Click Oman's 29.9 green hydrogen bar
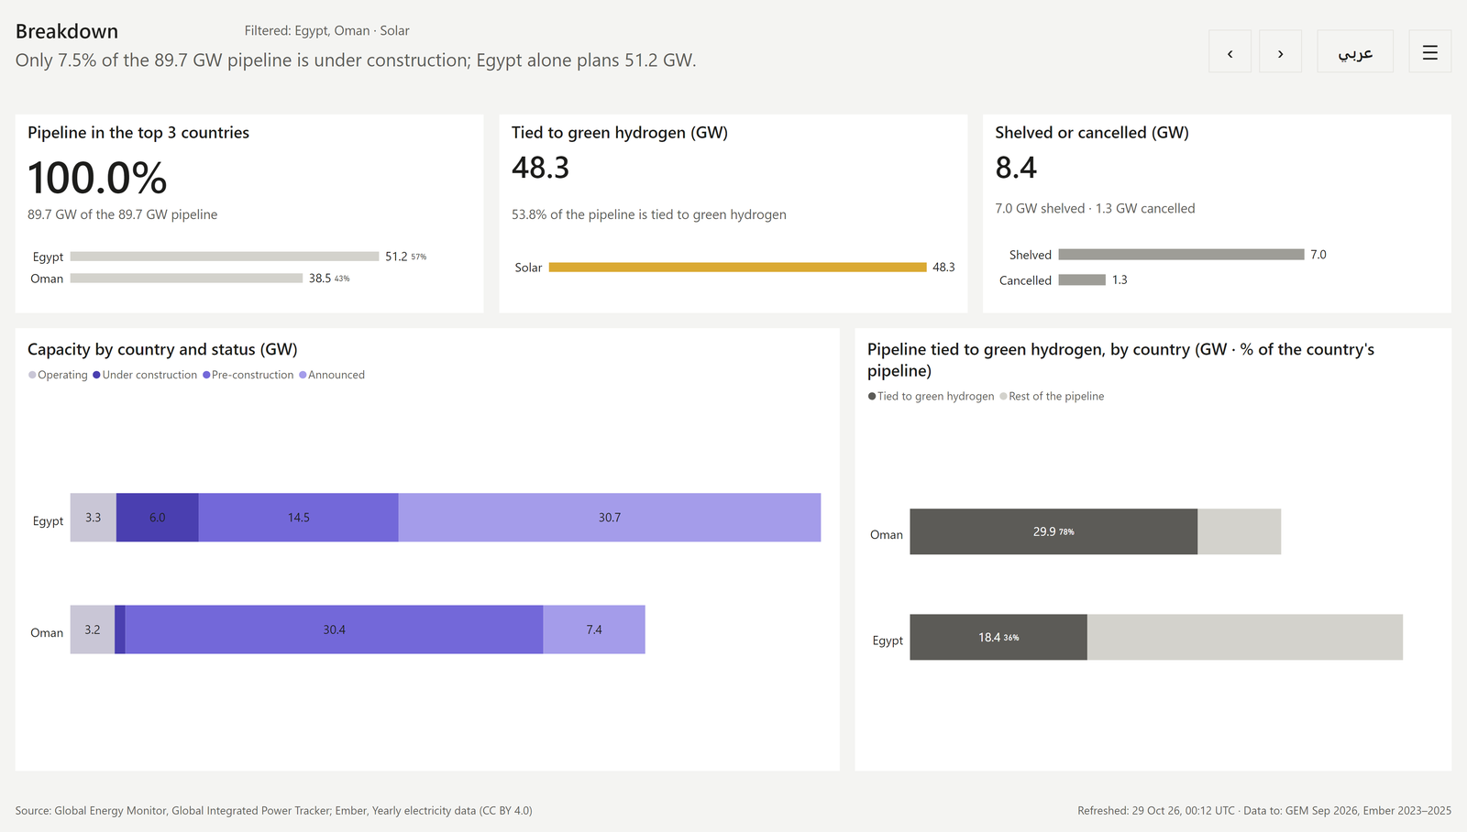This screenshot has height=832, width=1467. pyautogui.click(x=1053, y=531)
